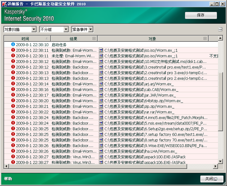Click file icon beside aspack100.EXE path

click(101, 157)
